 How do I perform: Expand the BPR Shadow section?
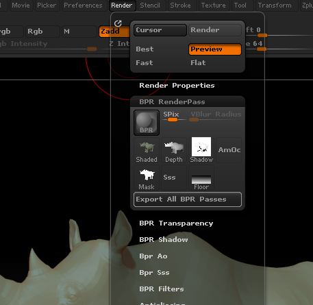pos(164,240)
